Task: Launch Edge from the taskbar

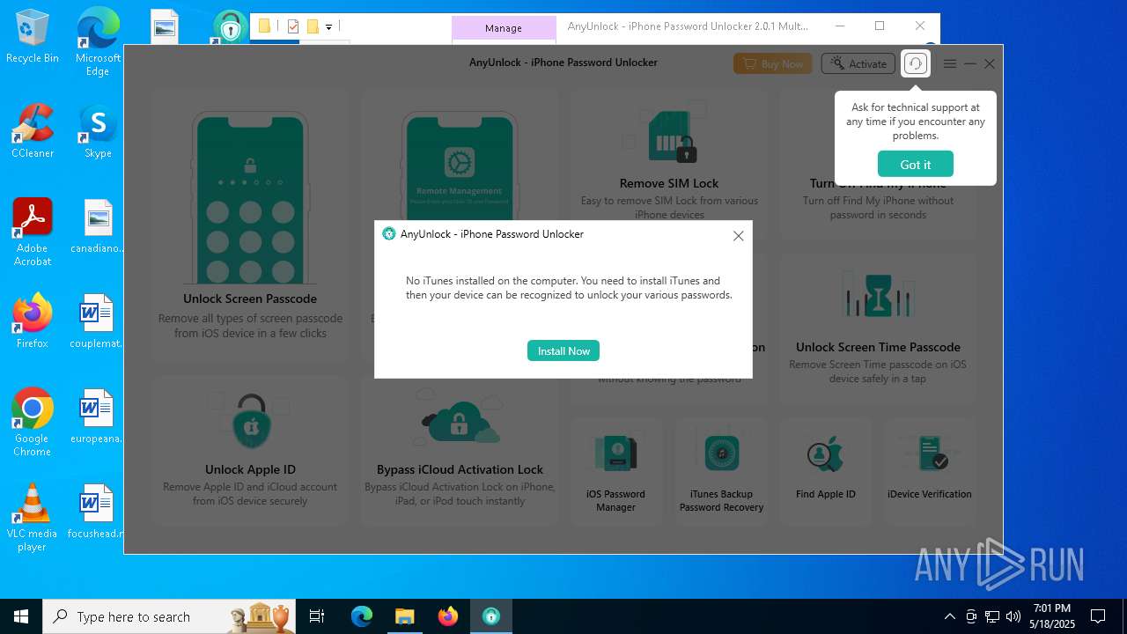Action: coord(362,616)
